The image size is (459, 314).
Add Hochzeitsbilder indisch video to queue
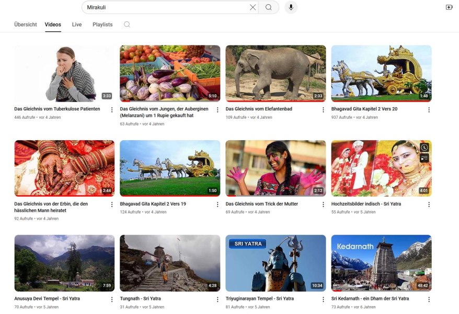[x=424, y=158]
